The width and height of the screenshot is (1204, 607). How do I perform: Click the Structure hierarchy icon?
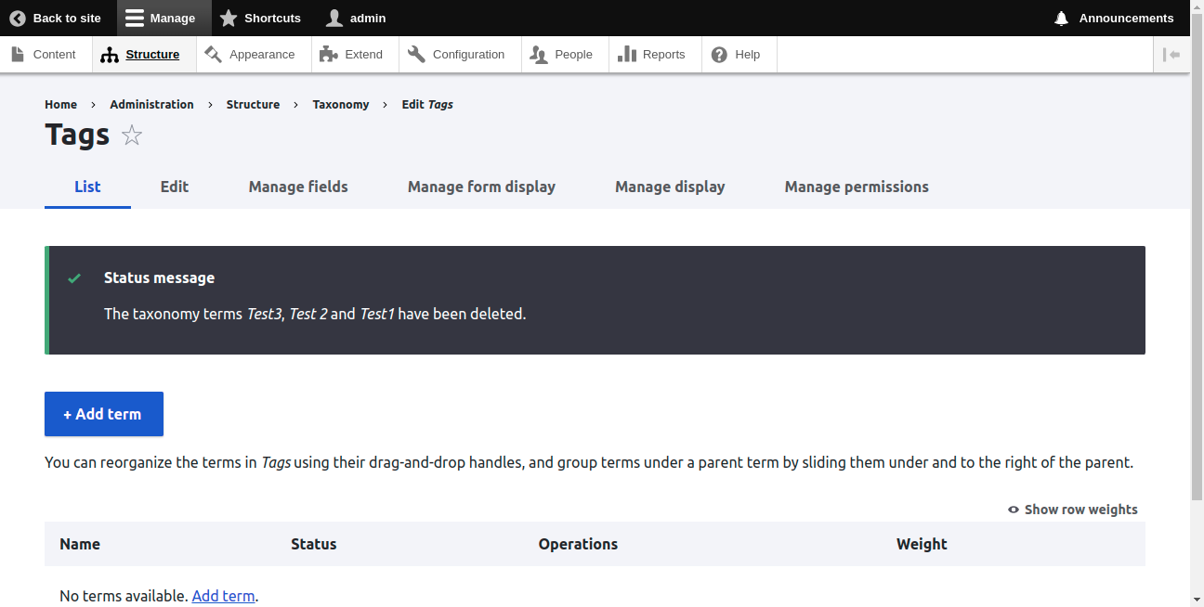pyautogui.click(x=110, y=55)
